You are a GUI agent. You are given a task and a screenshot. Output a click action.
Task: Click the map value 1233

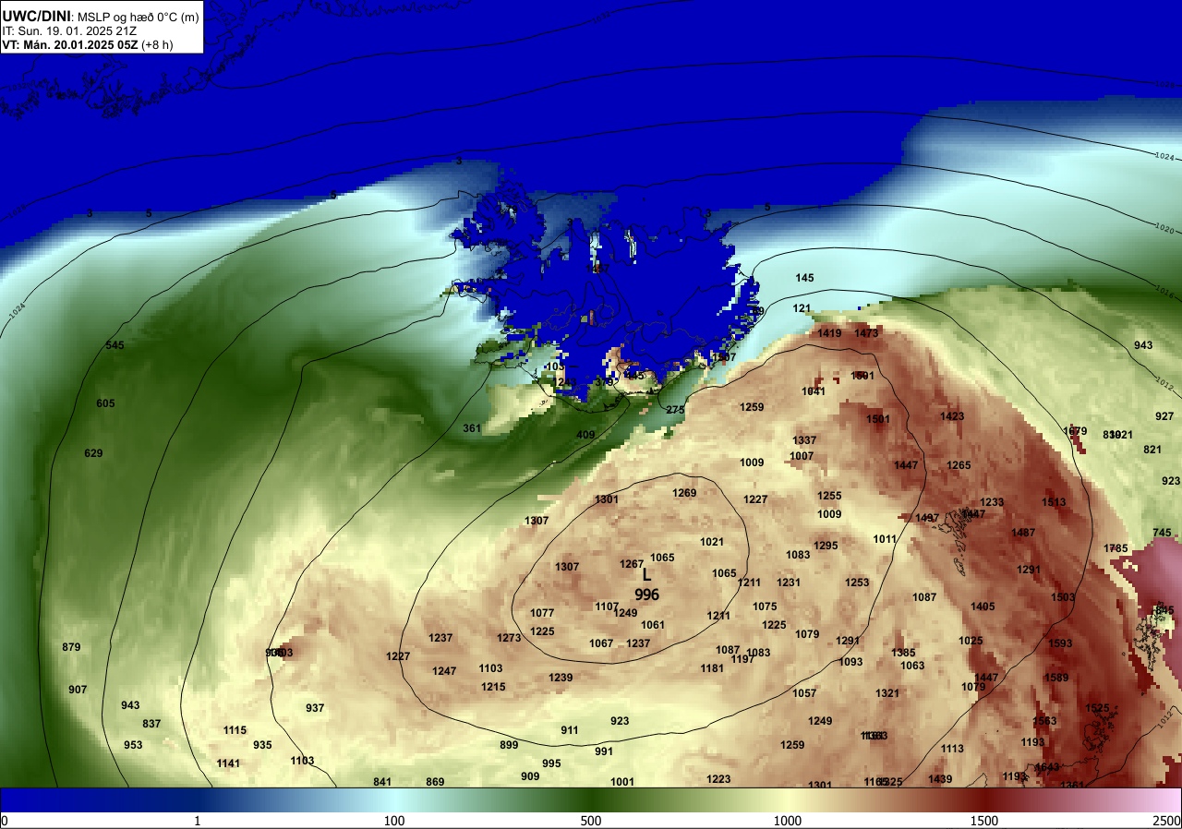coord(991,502)
